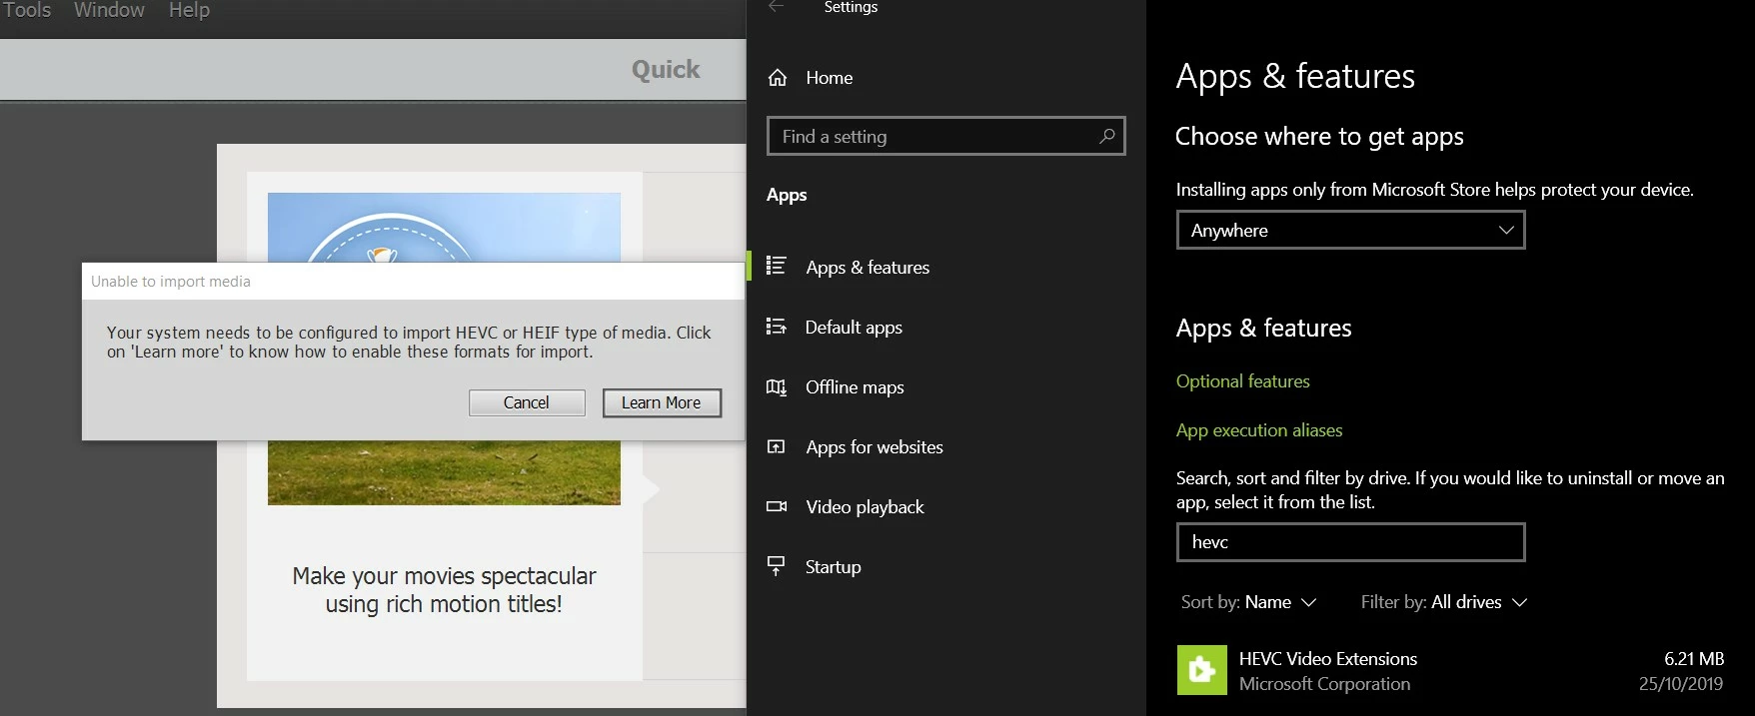Click Cancel in the import dialog

click(x=527, y=402)
